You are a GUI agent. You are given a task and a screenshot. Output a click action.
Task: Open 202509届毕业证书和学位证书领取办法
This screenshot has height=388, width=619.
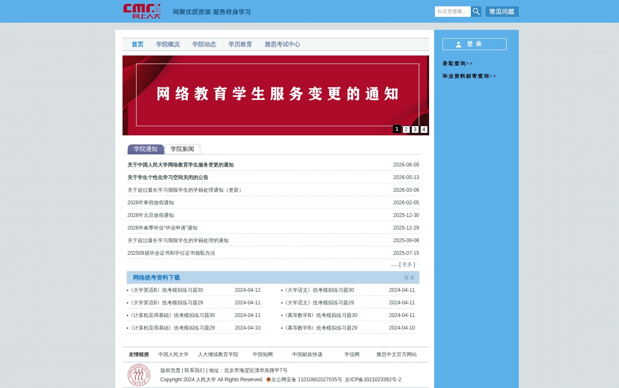pos(171,253)
